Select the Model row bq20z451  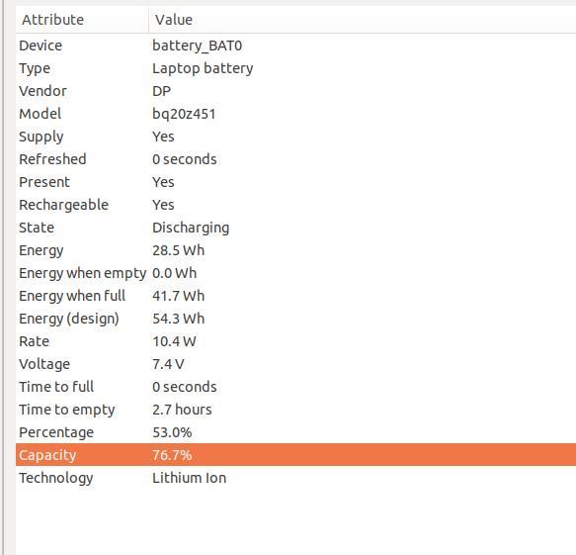(x=295, y=114)
